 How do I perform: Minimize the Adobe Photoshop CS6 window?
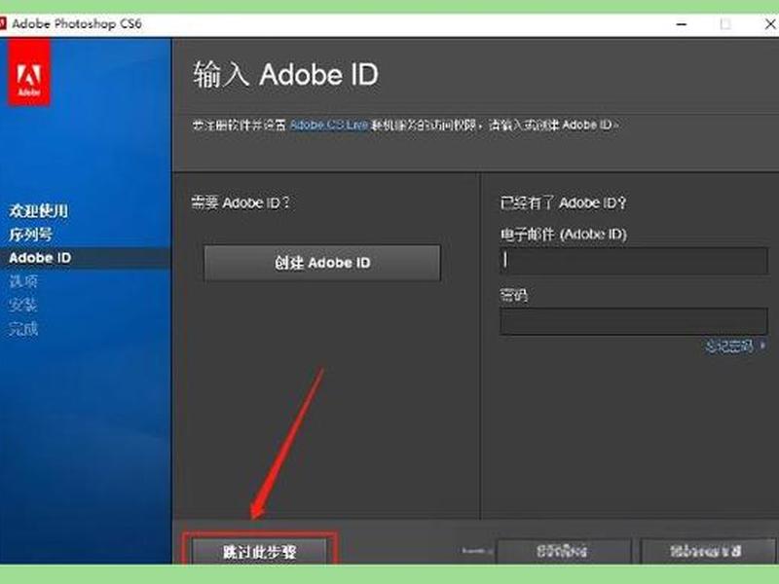pyautogui.click(x=682, y=23)
